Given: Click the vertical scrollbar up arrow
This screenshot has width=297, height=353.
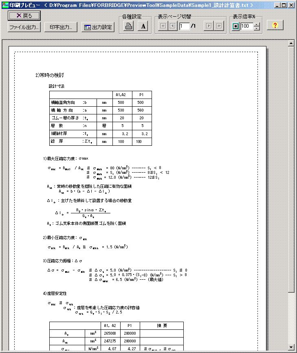Looking at the screenshot, I should [x=291, y=43].
